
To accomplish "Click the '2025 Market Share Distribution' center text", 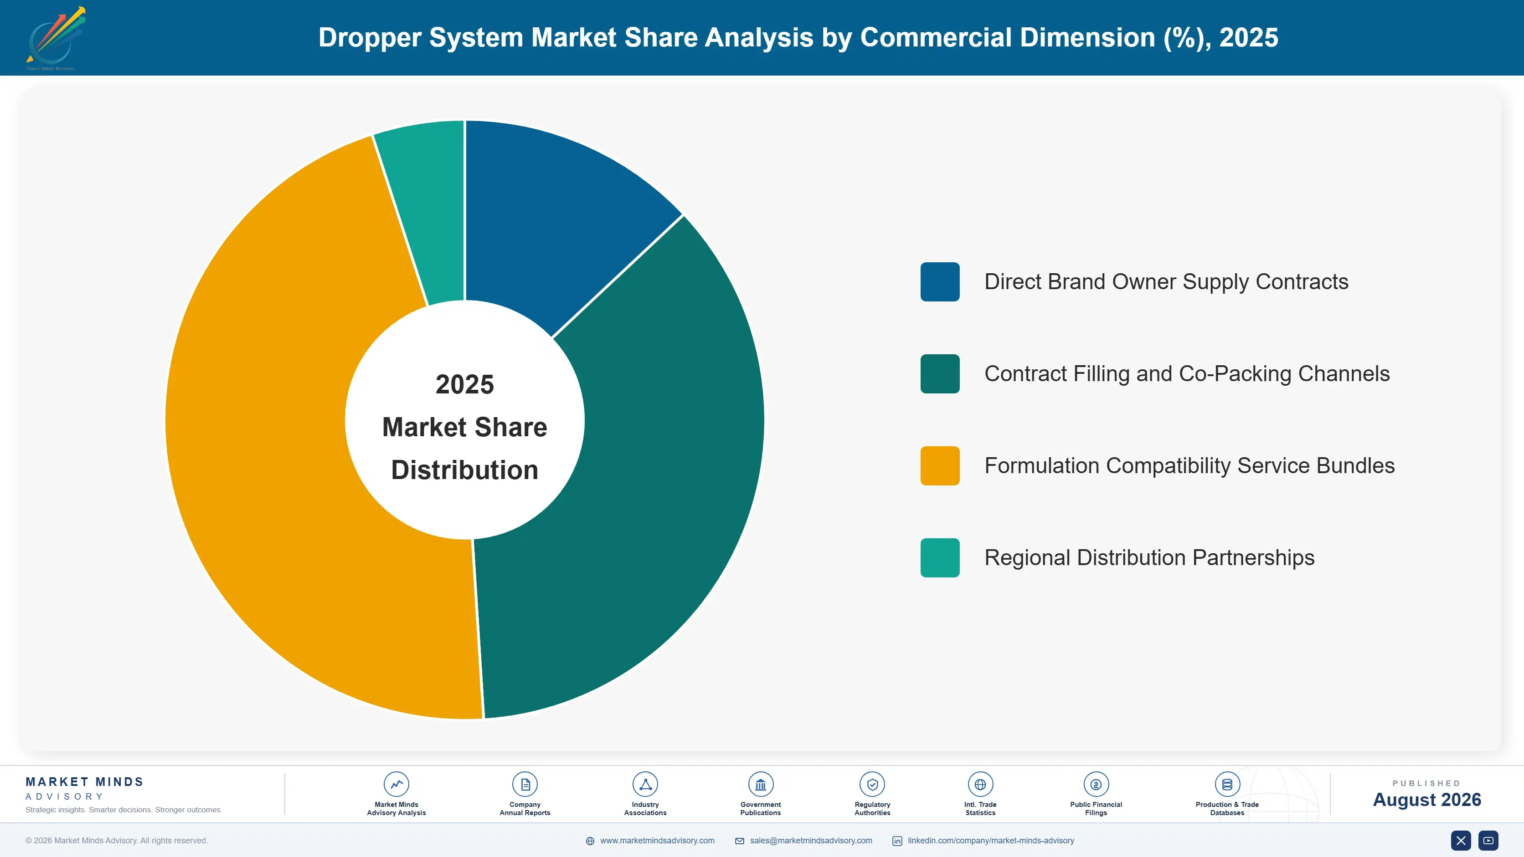I will [464, 427].
